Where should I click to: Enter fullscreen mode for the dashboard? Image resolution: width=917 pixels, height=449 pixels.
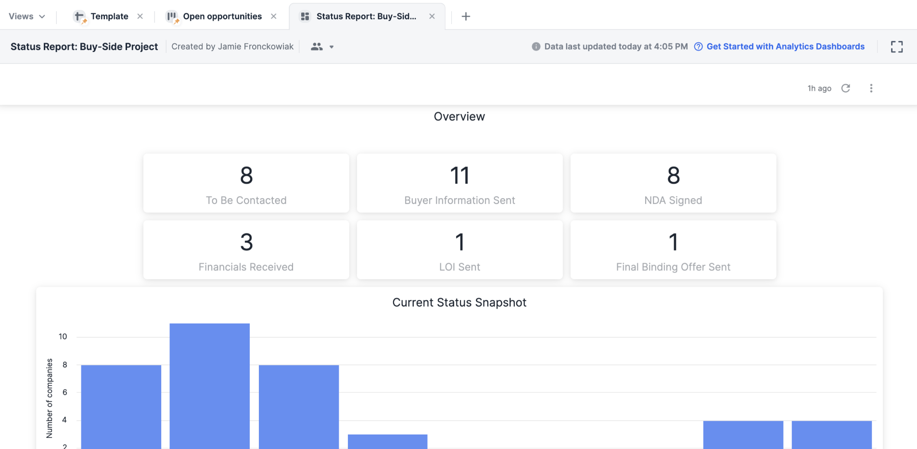pos(897,46)
